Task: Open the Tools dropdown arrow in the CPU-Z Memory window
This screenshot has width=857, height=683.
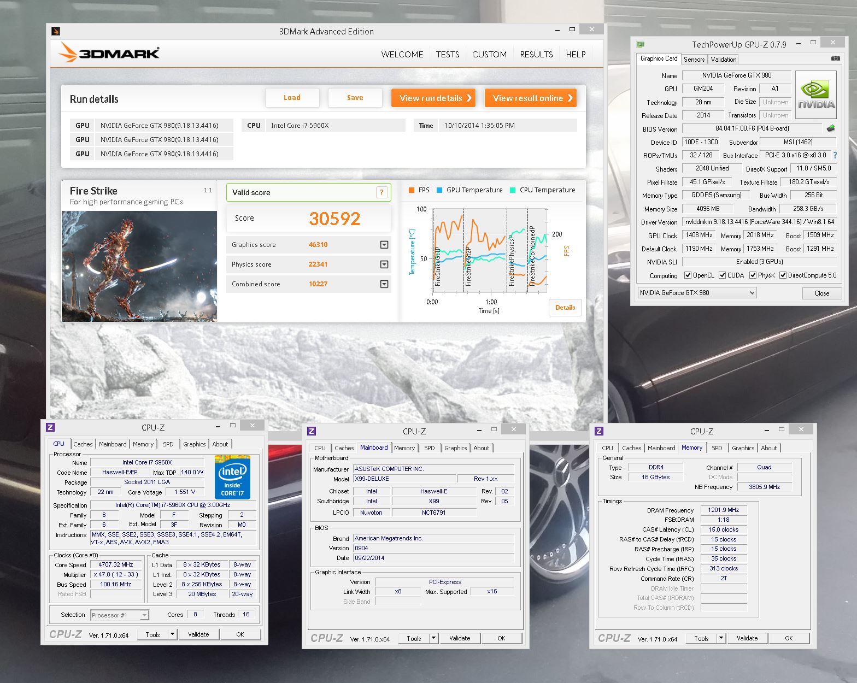Action: (721, 638)
